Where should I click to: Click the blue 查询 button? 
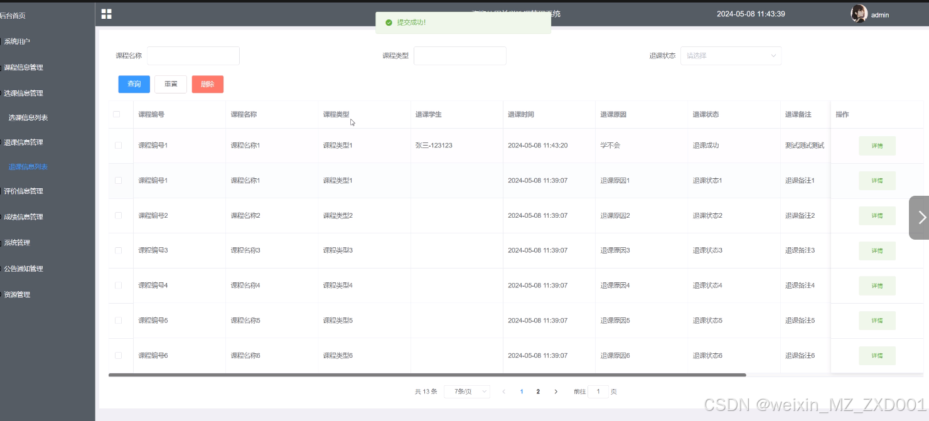coord(134,84)
